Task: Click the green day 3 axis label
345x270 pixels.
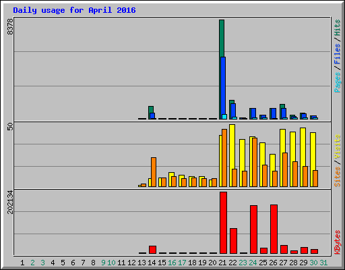Action: pos(42,263)
